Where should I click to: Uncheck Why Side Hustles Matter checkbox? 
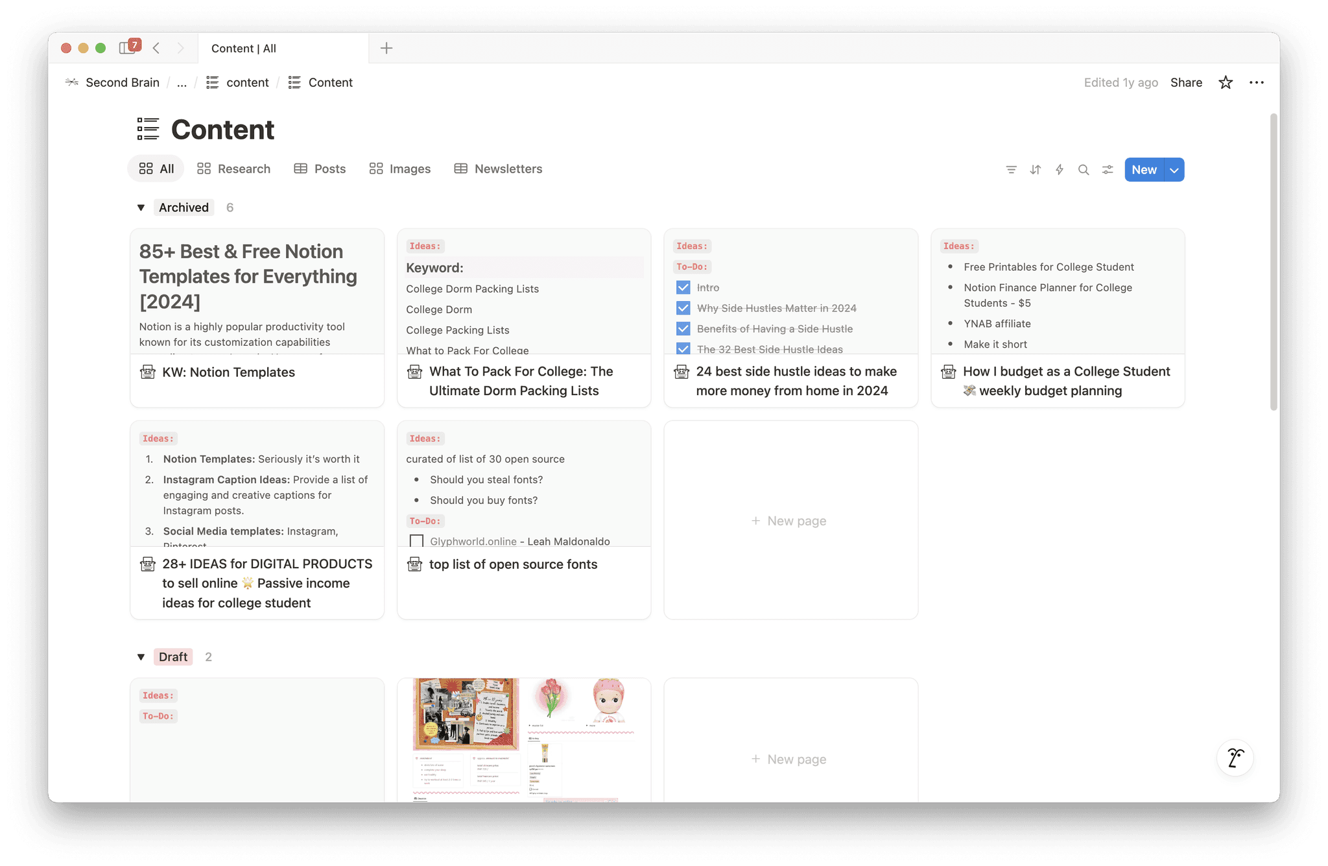683,308
